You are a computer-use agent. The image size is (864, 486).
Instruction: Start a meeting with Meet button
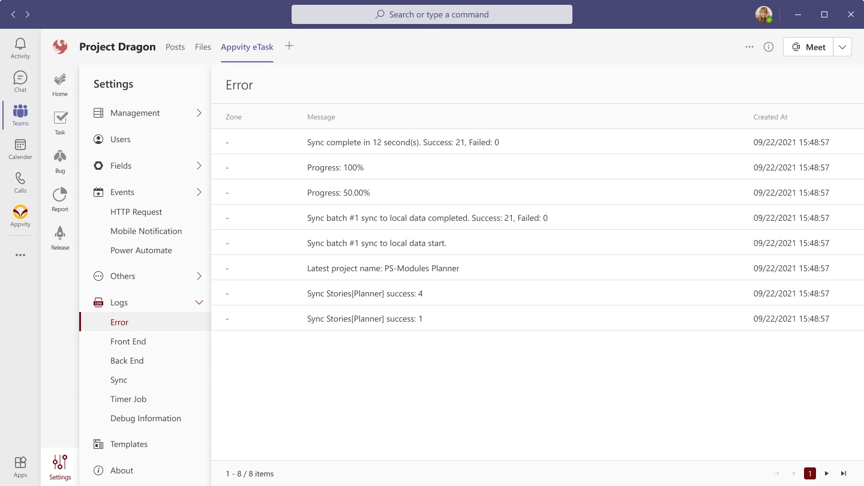click(x=808, y=47)
